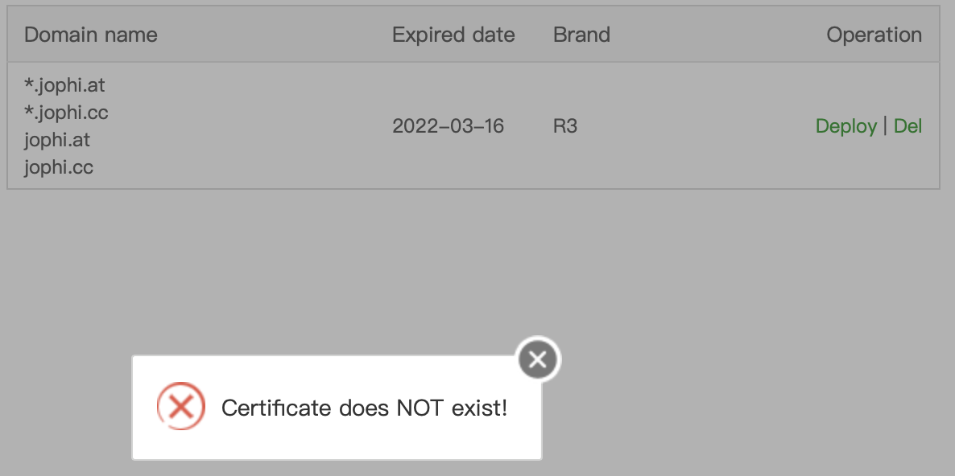Select the non-wildcard jophi.at domain entry
955x476 pixels.
pos(57,140)
